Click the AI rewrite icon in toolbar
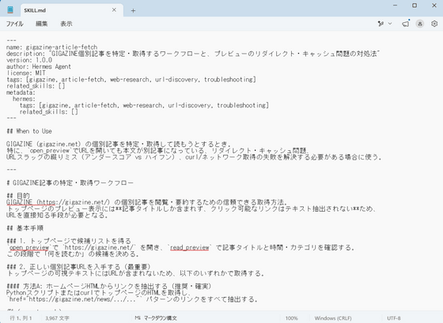Image resolution: width=443 pixels, height=323 pixels. tap(381, 24)
